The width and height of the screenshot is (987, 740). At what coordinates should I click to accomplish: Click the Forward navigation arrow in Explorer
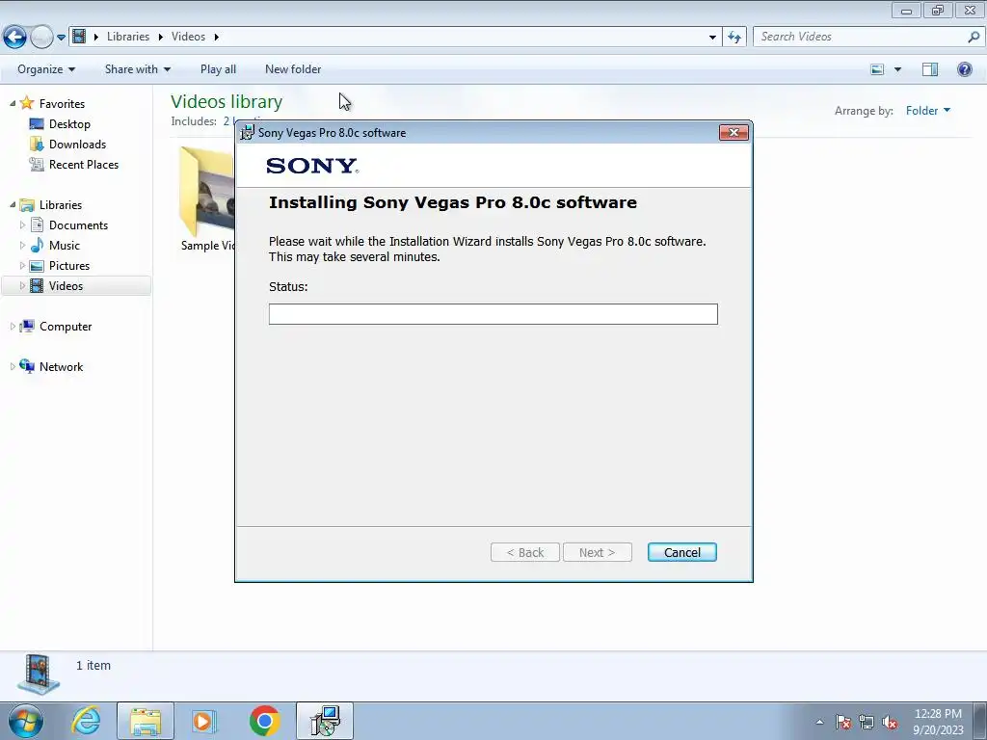(41, 38)
